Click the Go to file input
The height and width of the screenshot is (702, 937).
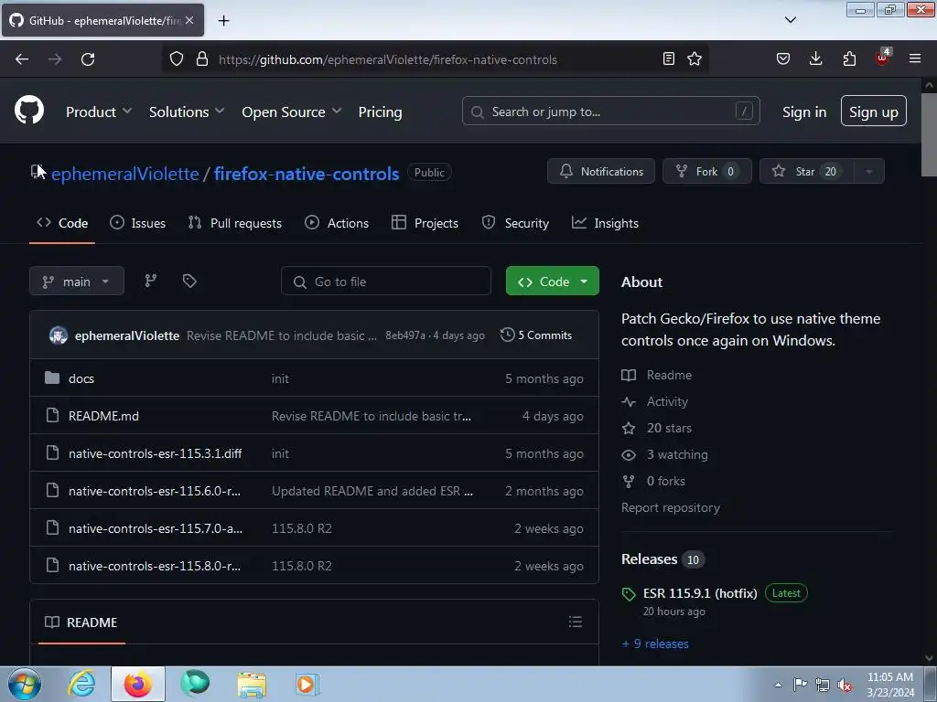tap(386, 282)
